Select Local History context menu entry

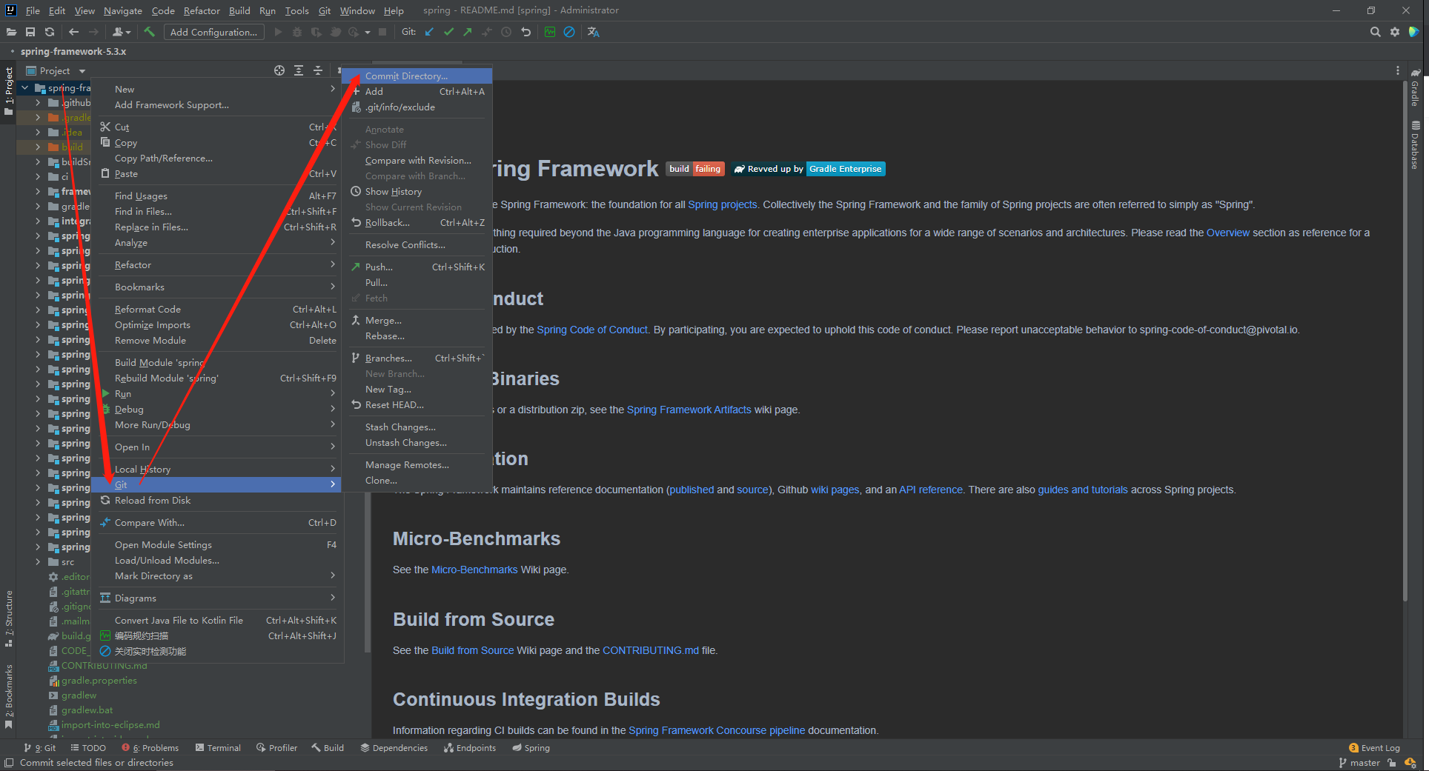click(x=216, y=469)
